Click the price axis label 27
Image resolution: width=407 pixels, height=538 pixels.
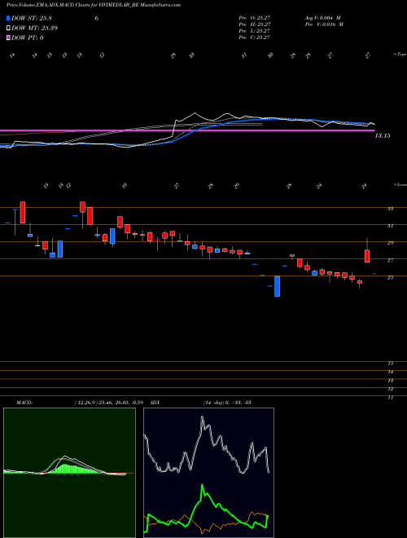(x=390, y=260)
